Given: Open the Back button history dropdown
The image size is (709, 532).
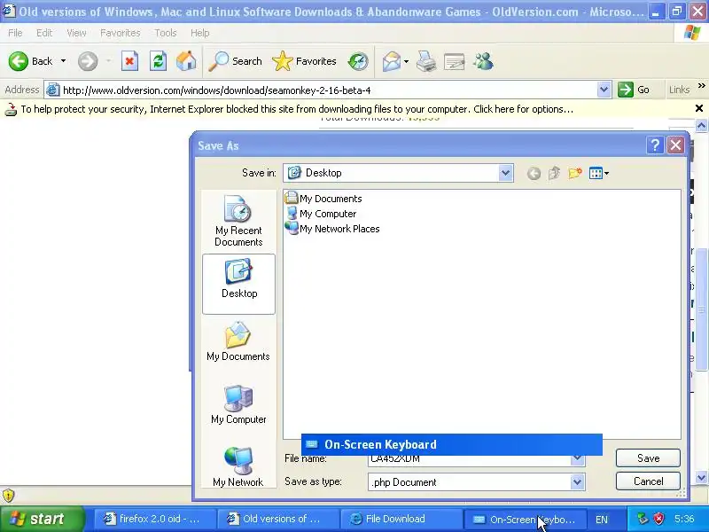Looking at the screenshot, I should coord(63,61).
